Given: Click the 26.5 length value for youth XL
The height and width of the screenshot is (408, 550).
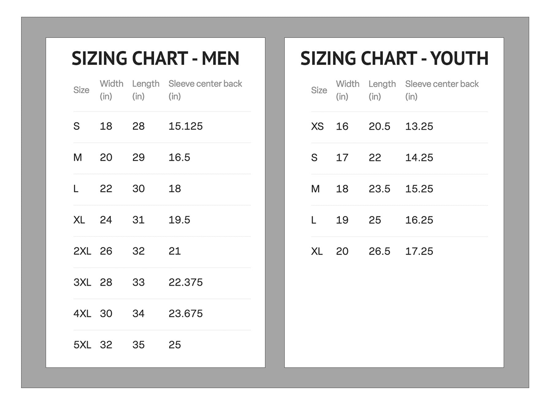Looking at the screenshot, I should [379, 251].
